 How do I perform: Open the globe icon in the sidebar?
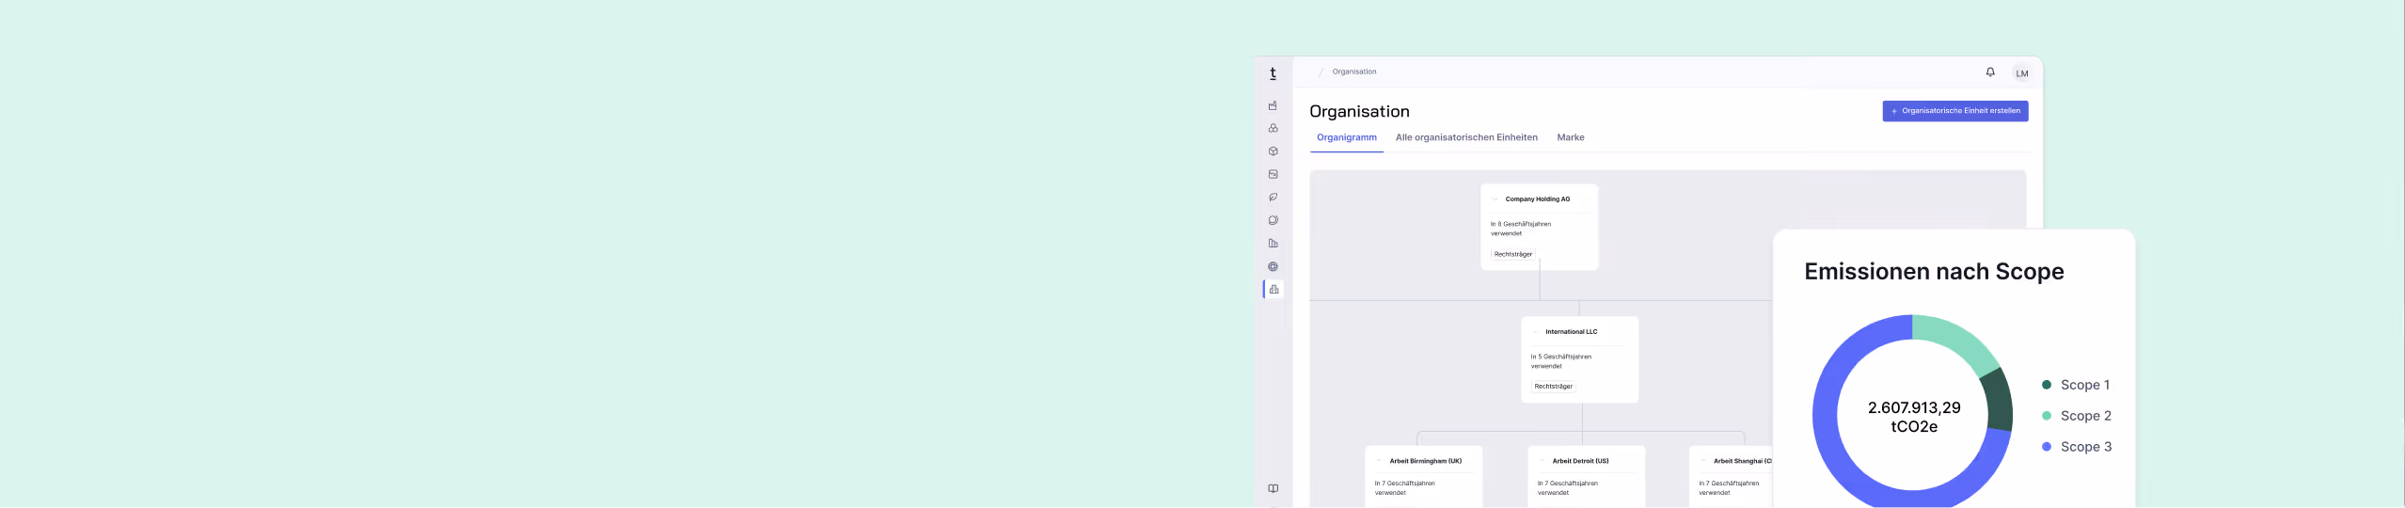click(1273, 266)
